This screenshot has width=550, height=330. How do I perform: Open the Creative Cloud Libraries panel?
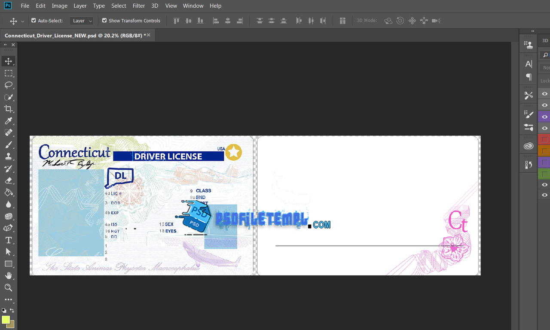click(529, 146)
